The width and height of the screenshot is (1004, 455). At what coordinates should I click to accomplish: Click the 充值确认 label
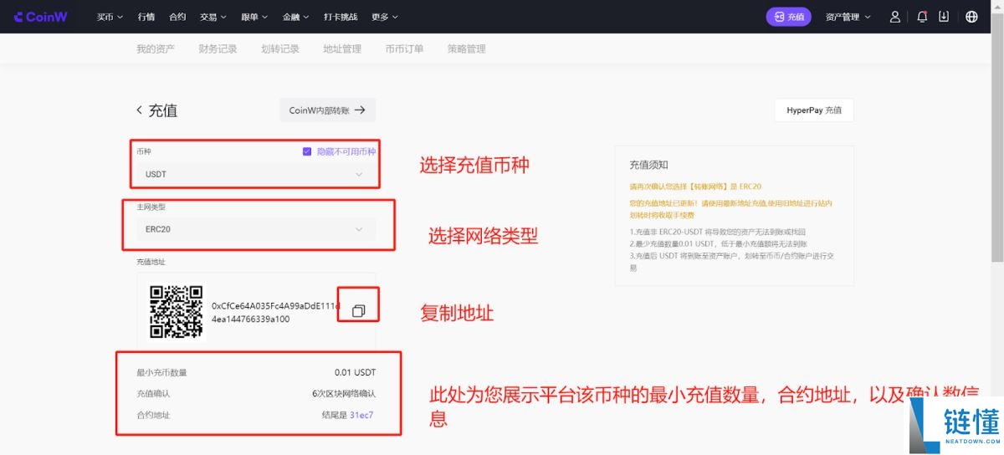(153, 393)
